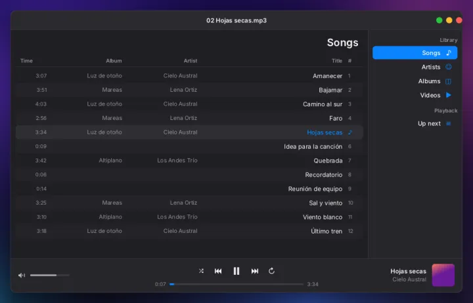Viewport: 473px width, 303px height.
Task: Open the Artists library section
Action: tap(415, 67)
